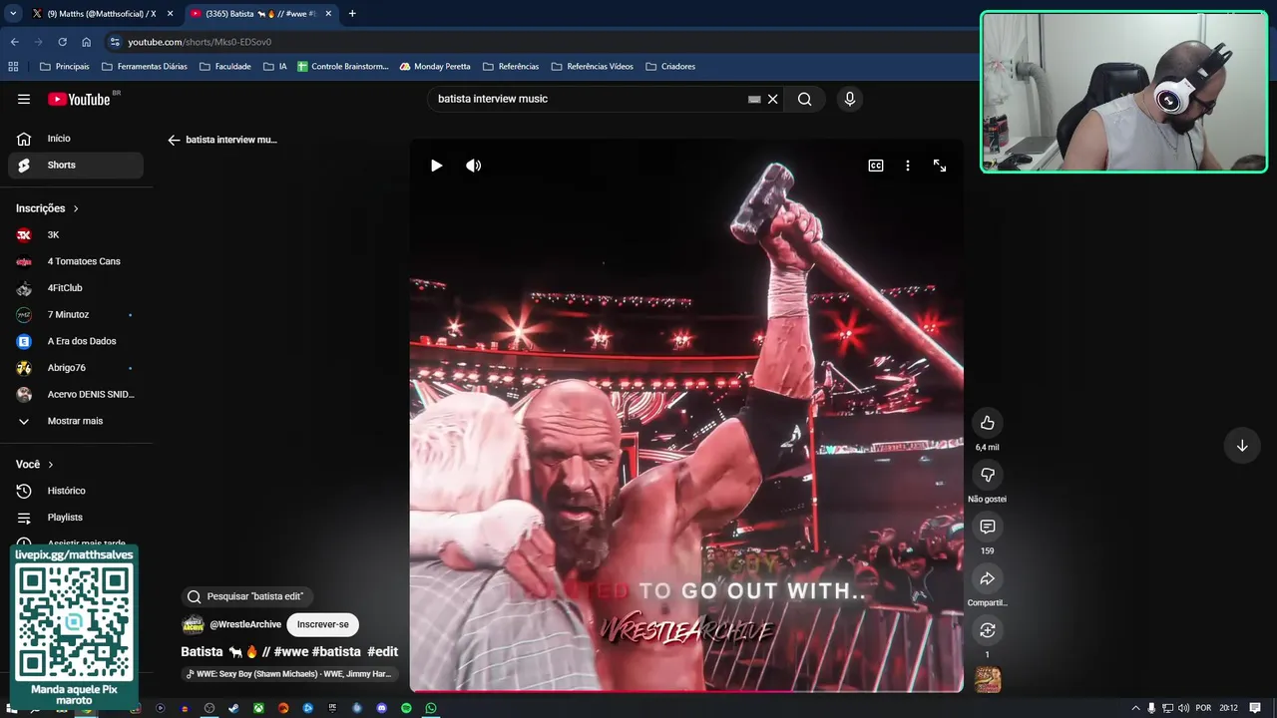Screen dimensions: 1277x718
Task: Open the sound thumbnail beside the video
Action: coord(987,680)
